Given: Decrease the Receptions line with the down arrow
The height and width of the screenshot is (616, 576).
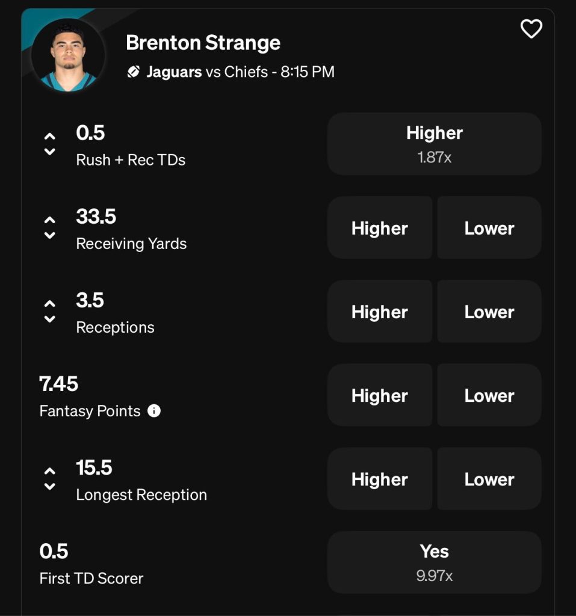Looking at the screenshot, I should 50,319.
